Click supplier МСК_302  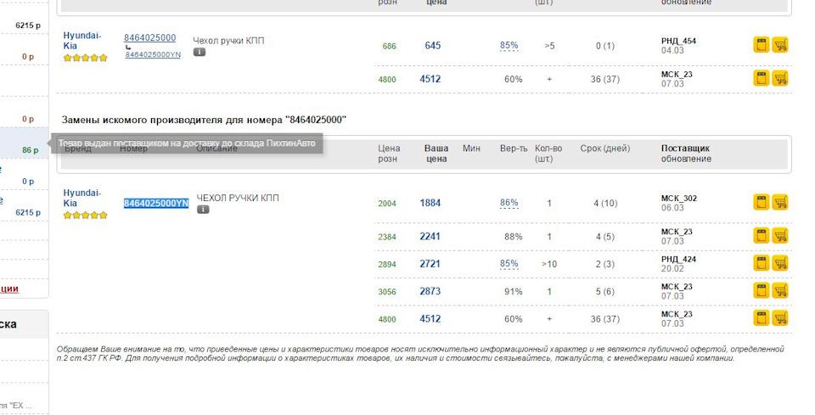678,199
